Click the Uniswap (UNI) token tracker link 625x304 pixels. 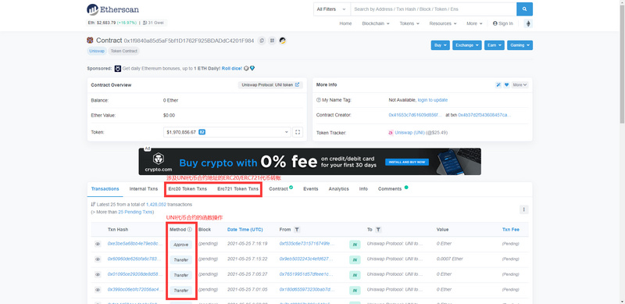point(409,132)
